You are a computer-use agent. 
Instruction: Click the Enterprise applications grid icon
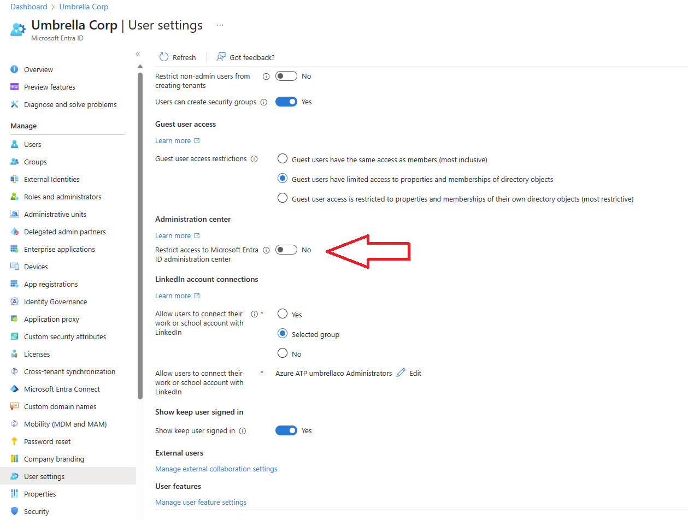[15, 249]
